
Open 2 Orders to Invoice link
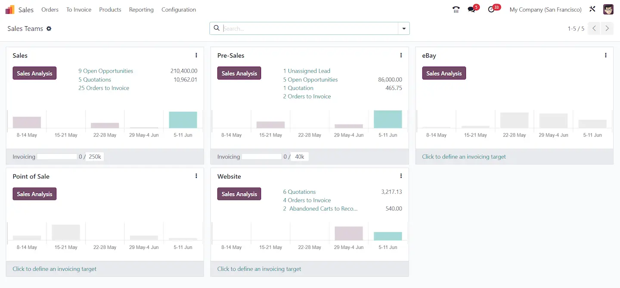[307, 97]
